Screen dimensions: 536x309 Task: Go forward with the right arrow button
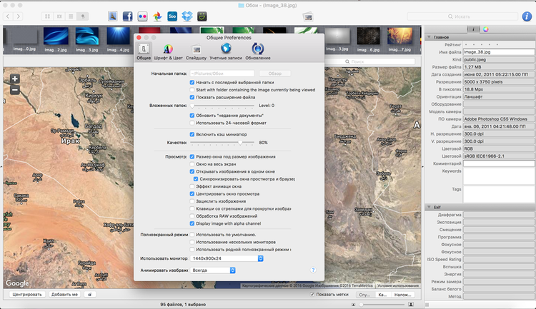18,16
